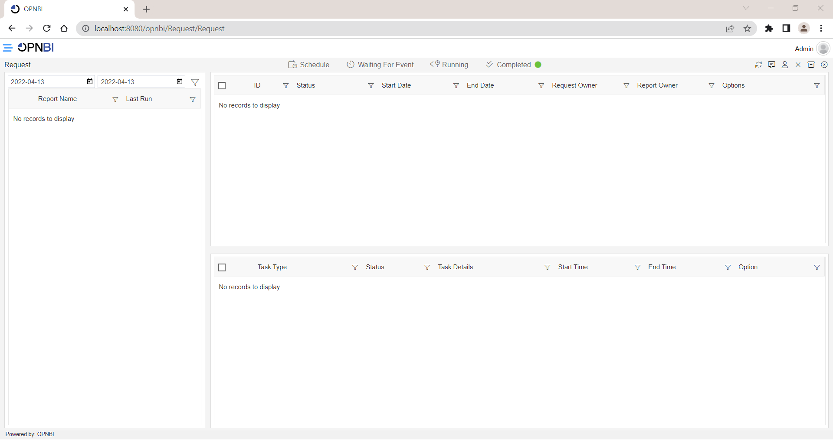Switch to the Schedule tab
This screenshot has height=440, width=833.
[308, 65]
